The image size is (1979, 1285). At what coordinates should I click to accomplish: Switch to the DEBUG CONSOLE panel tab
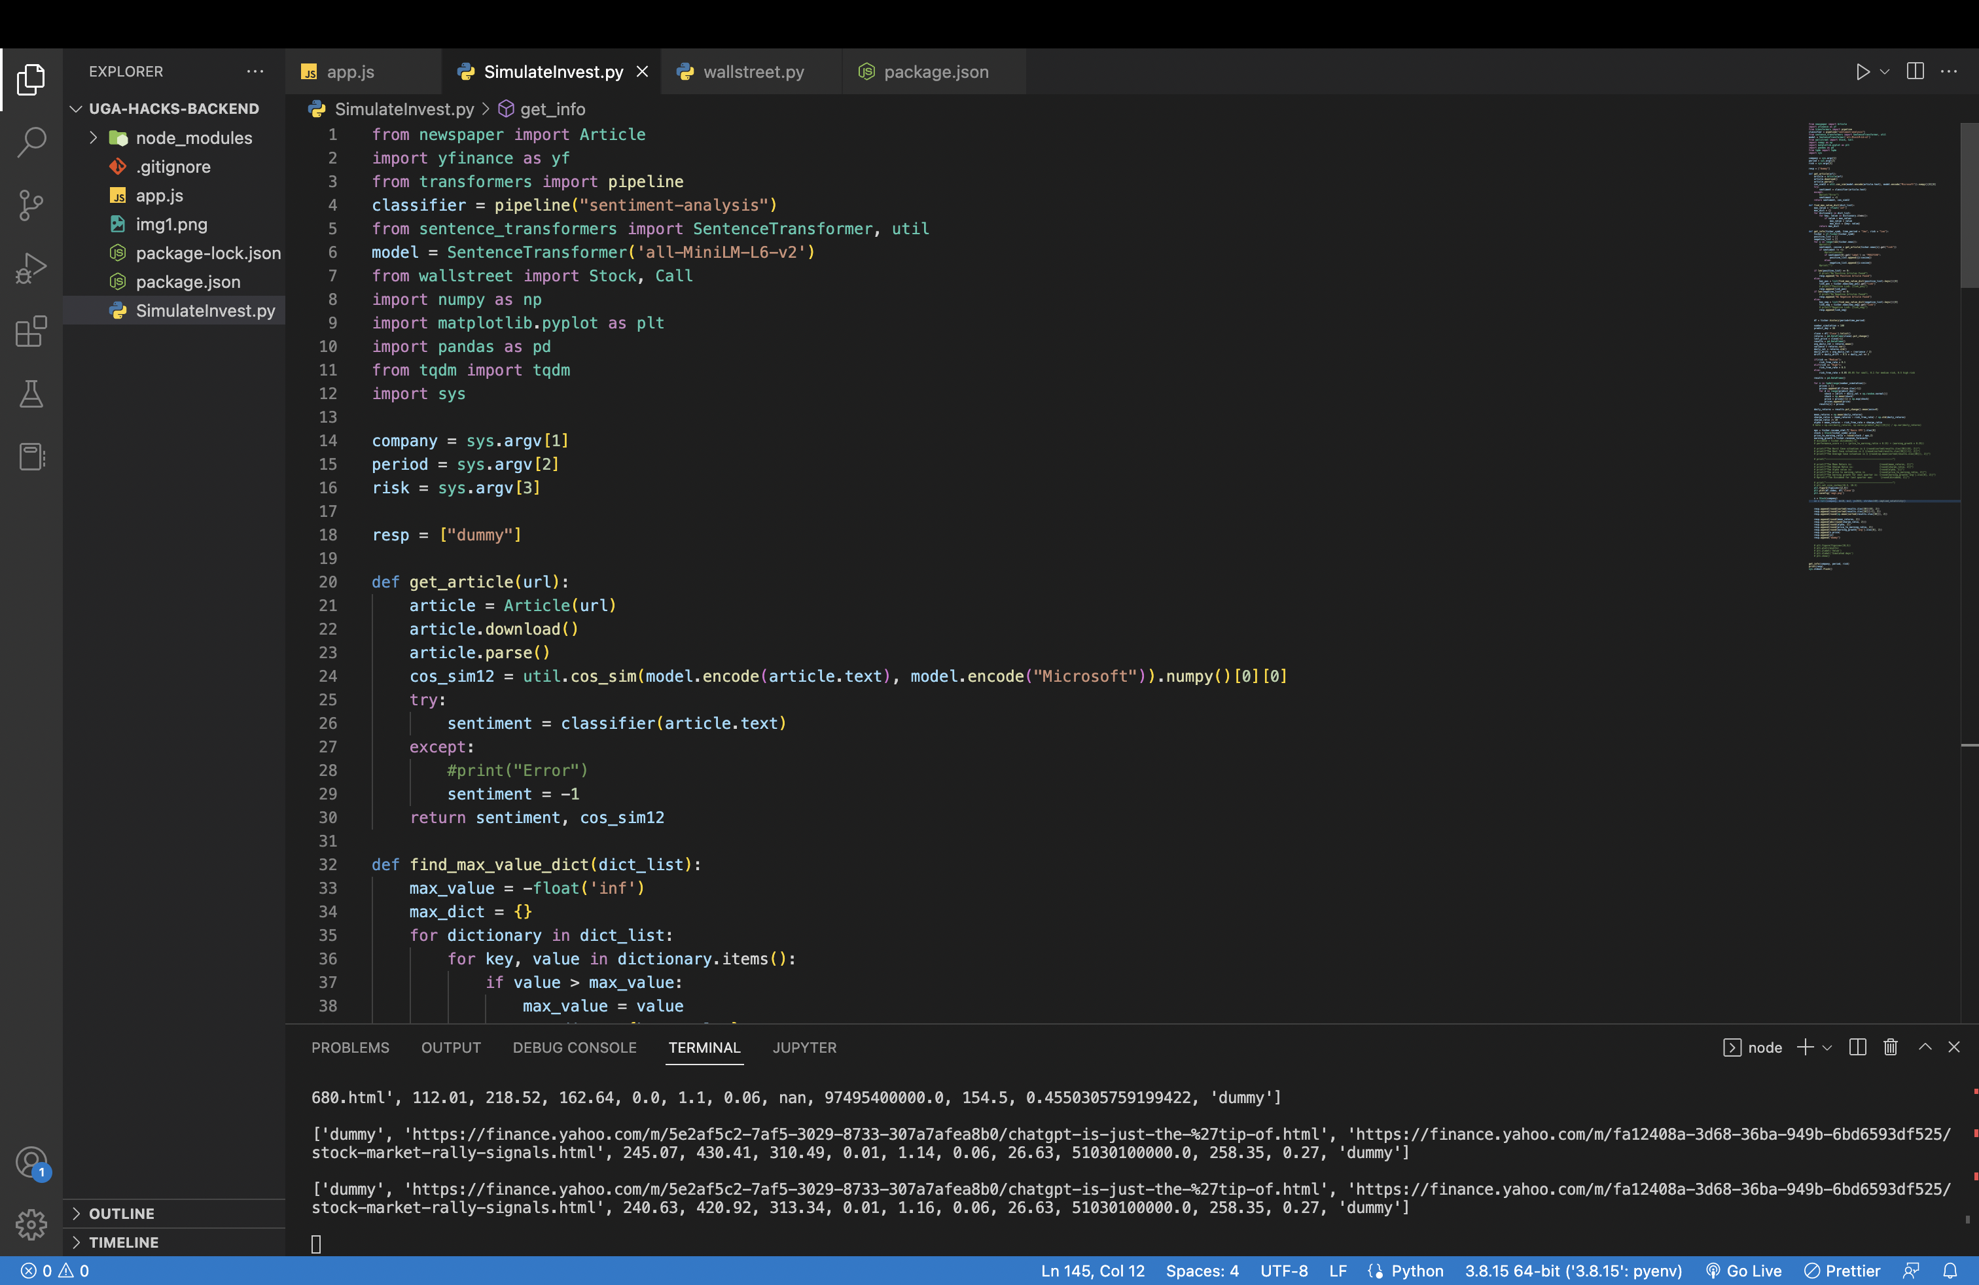point(574,1047)
